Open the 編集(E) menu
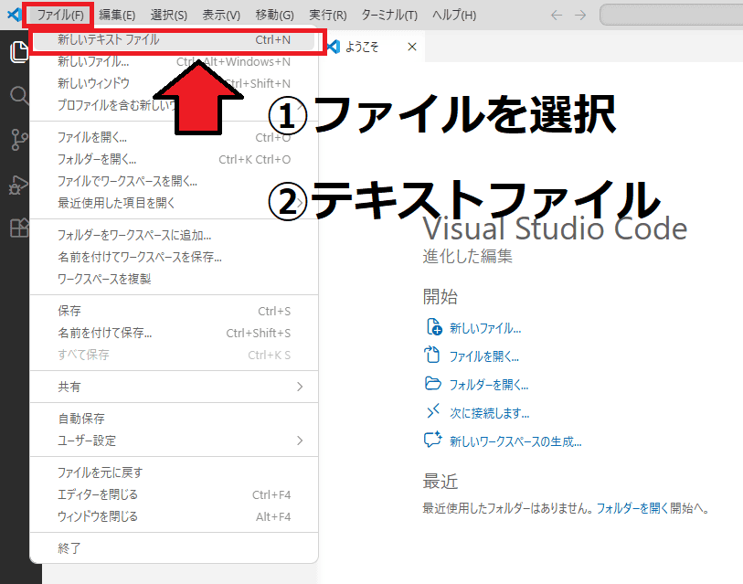The width and height of the screenshot is (743, 584). [117, 16]
